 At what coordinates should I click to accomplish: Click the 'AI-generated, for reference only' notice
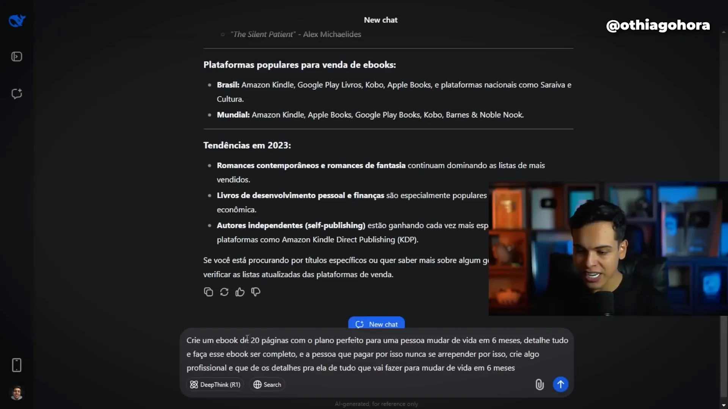[376, 404]
